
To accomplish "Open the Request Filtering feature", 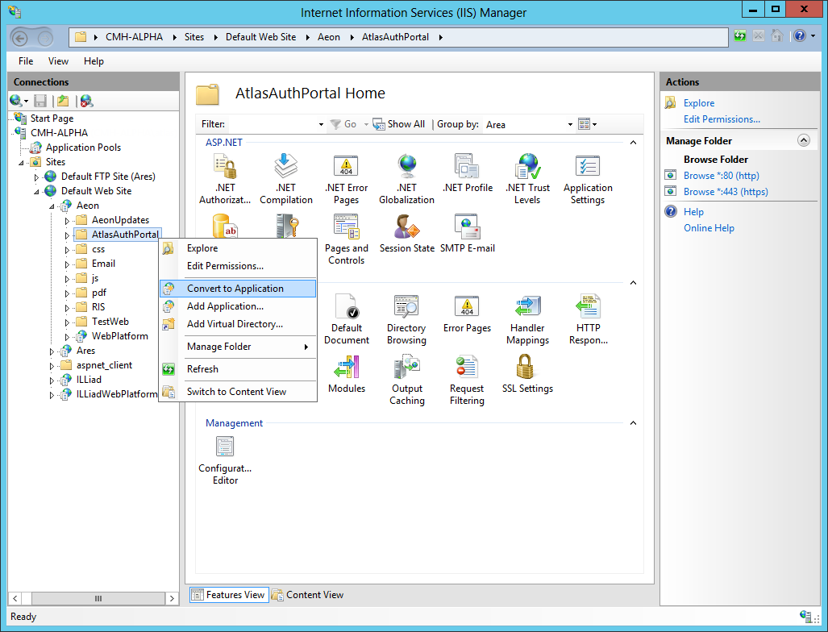I will pyautogui.click(x=467, y=379).
